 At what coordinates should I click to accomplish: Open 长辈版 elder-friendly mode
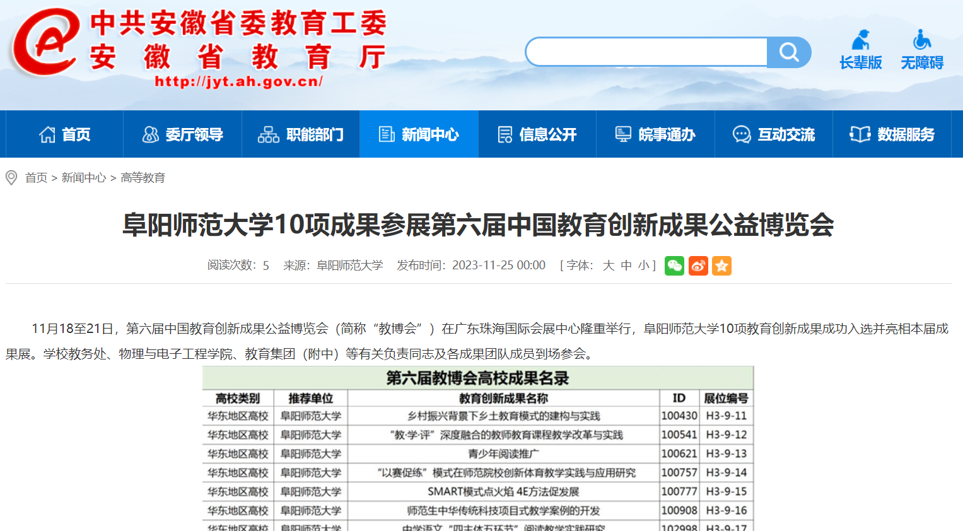point(860,50)
